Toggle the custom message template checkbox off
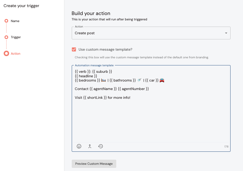The image size is (243, 171). click(74, 49)
